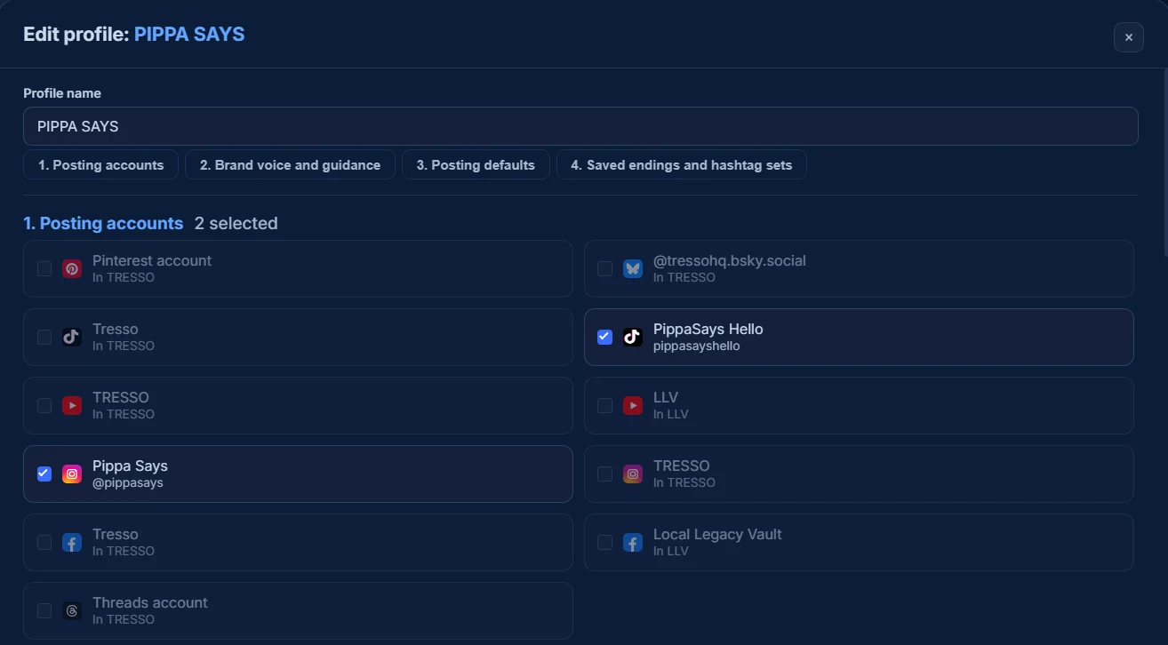Image resolution: width=1168 pixels, height=645 pixels.
Task: Click the 'Local Legacy Vault' account name
Action: coord(717,534)
